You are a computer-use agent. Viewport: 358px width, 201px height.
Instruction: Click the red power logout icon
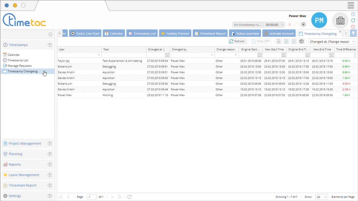(x=353, y=26)
